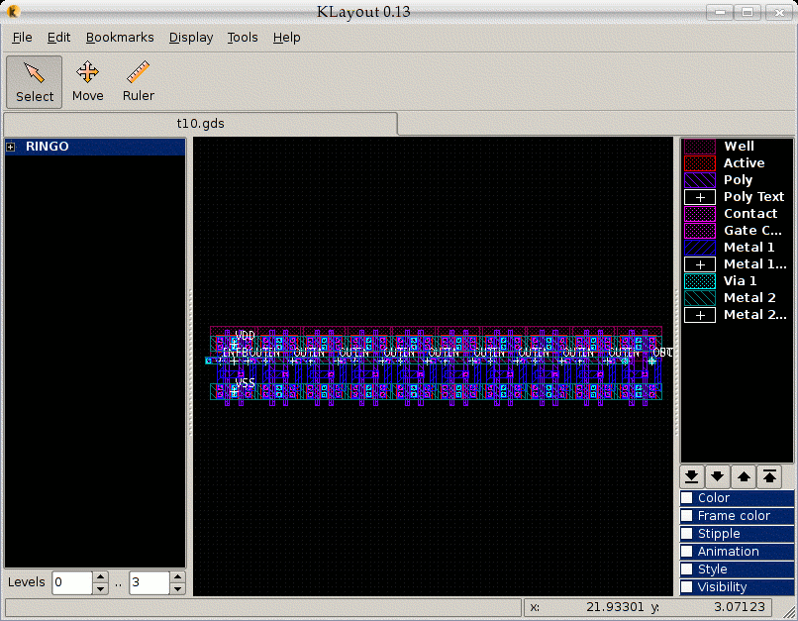
Task: Click the Via 1 layer swatch
Action: point(700,280)
